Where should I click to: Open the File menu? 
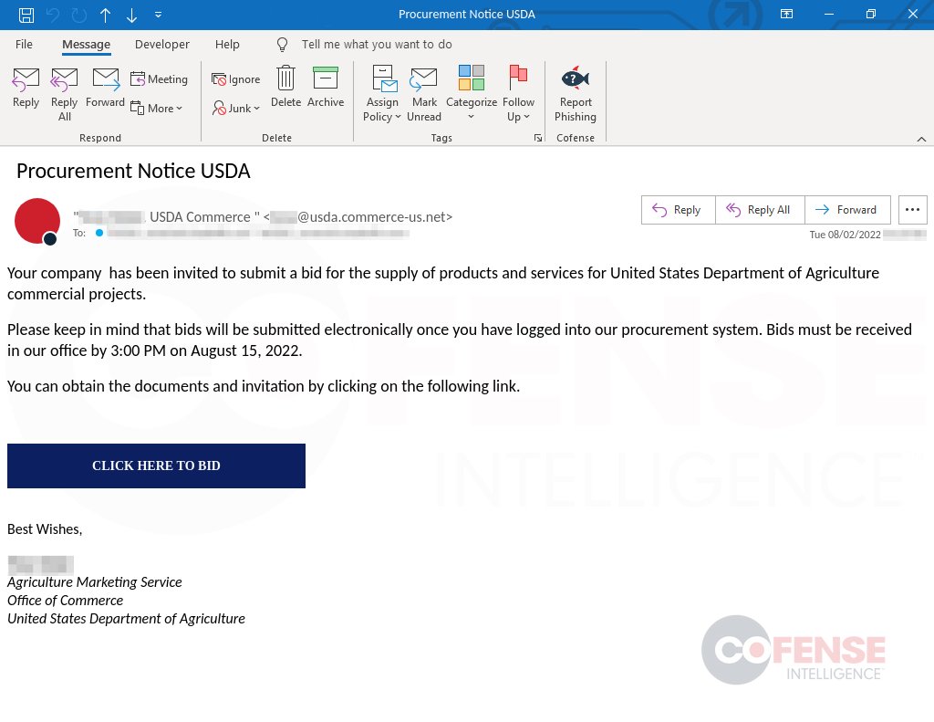pyautogui.click(x=24, y=44)
